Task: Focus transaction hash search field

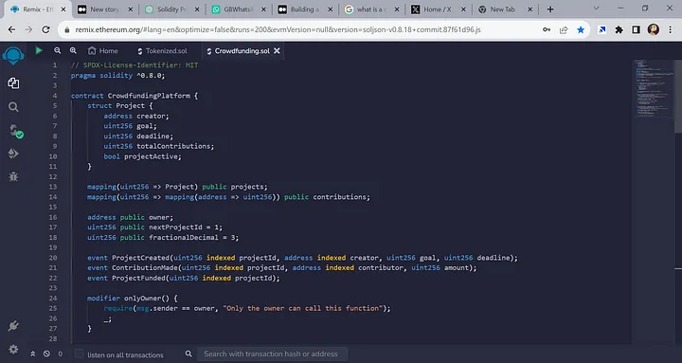Action: 273,354
